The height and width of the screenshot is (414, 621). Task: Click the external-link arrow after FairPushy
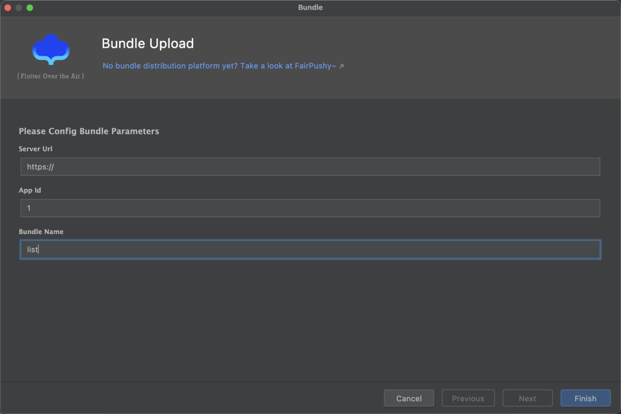[342, 66]
